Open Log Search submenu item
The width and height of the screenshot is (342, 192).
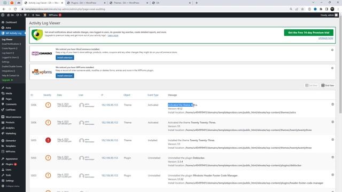[7, 53]
